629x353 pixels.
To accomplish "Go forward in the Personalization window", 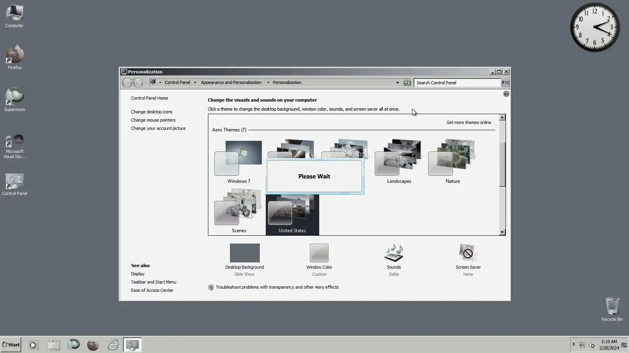I will point(138,83).
